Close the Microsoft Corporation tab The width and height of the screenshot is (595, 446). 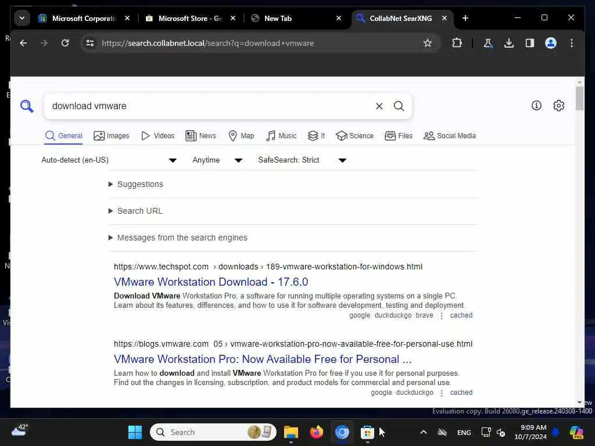click(x=127, y=18)
